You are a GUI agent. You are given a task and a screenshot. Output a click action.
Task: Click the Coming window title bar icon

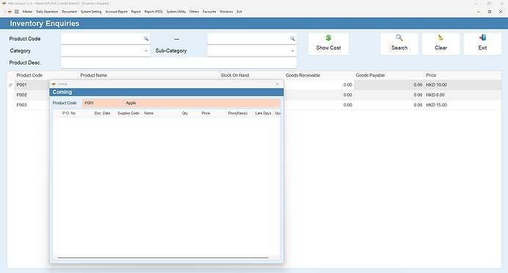tap(54, 84)
